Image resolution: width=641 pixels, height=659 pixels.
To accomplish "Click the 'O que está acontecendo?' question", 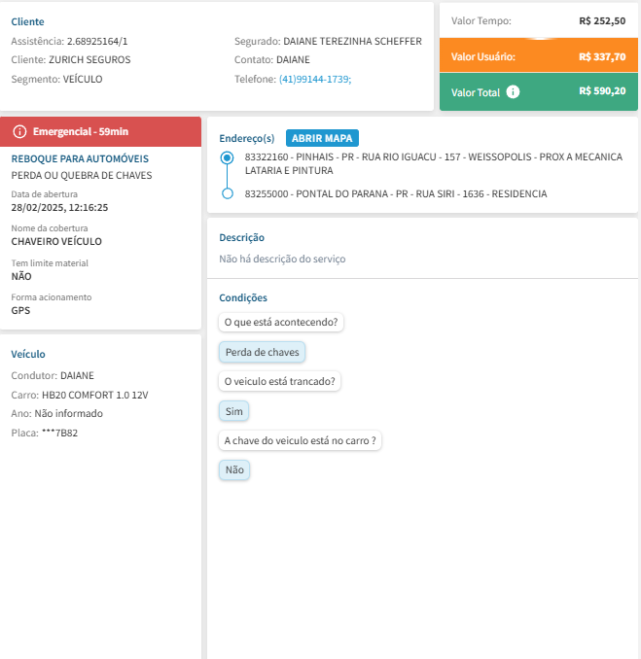I will [x=281, y=322].
